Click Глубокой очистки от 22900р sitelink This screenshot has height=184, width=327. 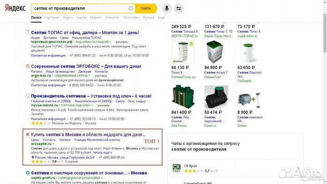click(51, 101)
